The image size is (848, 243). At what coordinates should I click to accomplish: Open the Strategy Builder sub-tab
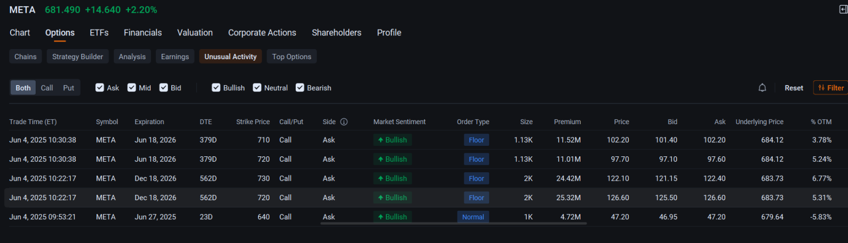pos(78,57)
